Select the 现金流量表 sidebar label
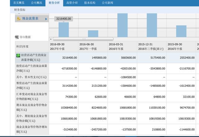This screenshot has width=199, height=137. tap(30, 19)
